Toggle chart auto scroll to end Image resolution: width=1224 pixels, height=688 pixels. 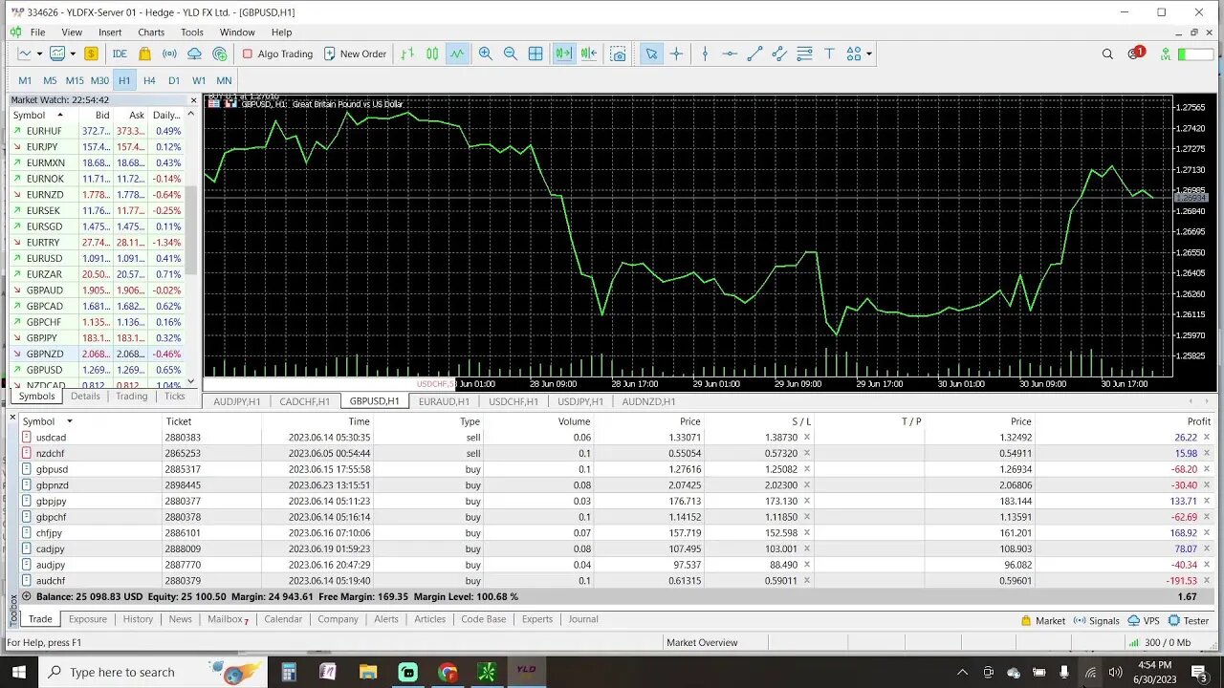564,54
